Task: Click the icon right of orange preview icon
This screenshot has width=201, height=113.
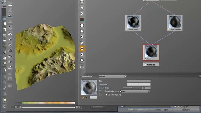Action: click(86, 98)
